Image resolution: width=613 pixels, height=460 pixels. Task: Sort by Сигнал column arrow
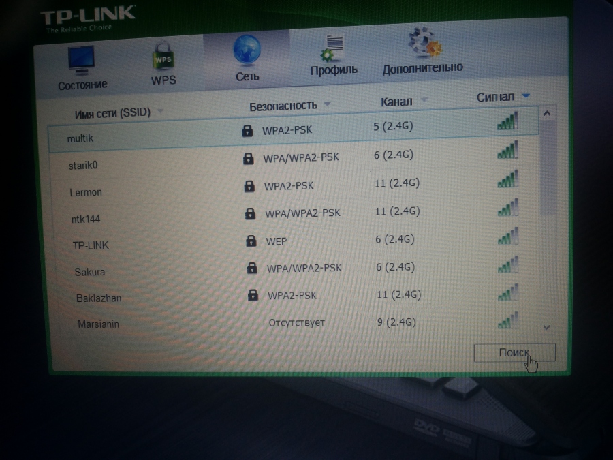526,95
